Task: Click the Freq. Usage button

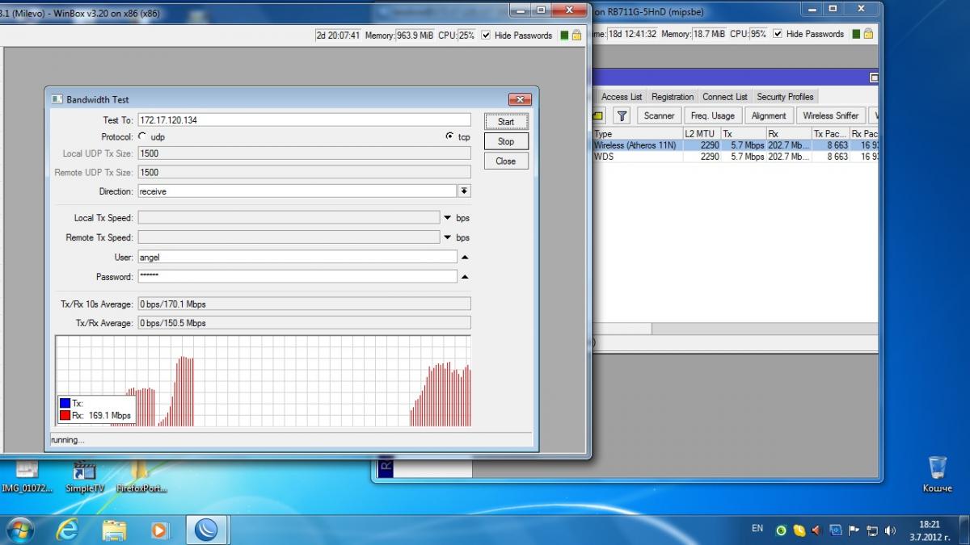Action: pyautogui.click(x=712, y=116)
